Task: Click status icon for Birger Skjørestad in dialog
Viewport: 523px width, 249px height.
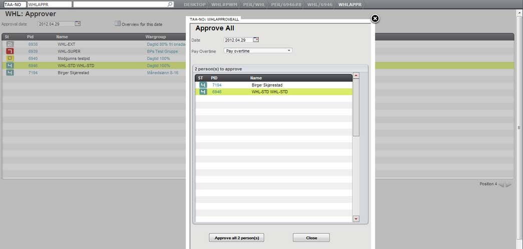Action: coord(203,85)
